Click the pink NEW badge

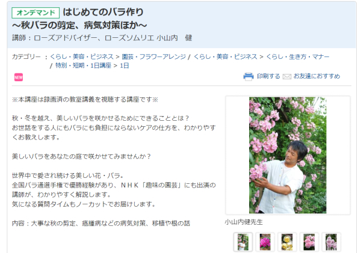pos(19,78)
